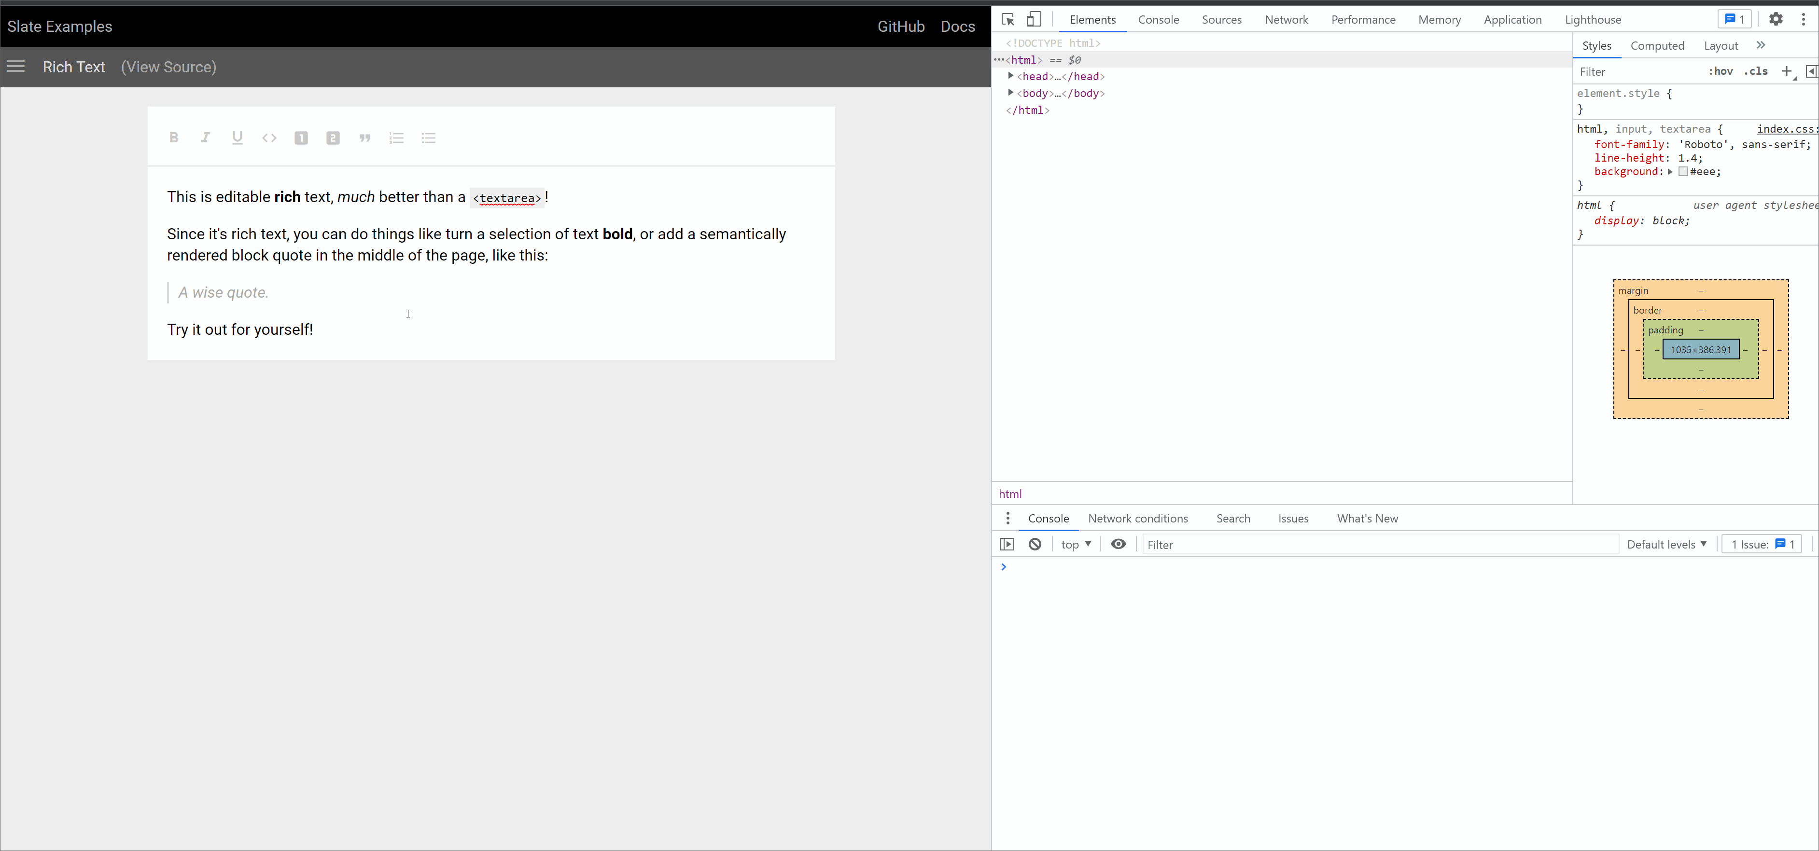
Task: Open Default levels dropdown
Action: 1666,544
